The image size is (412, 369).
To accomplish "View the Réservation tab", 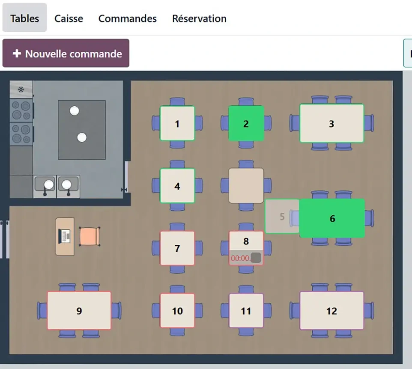I will (x=199, y=18).
